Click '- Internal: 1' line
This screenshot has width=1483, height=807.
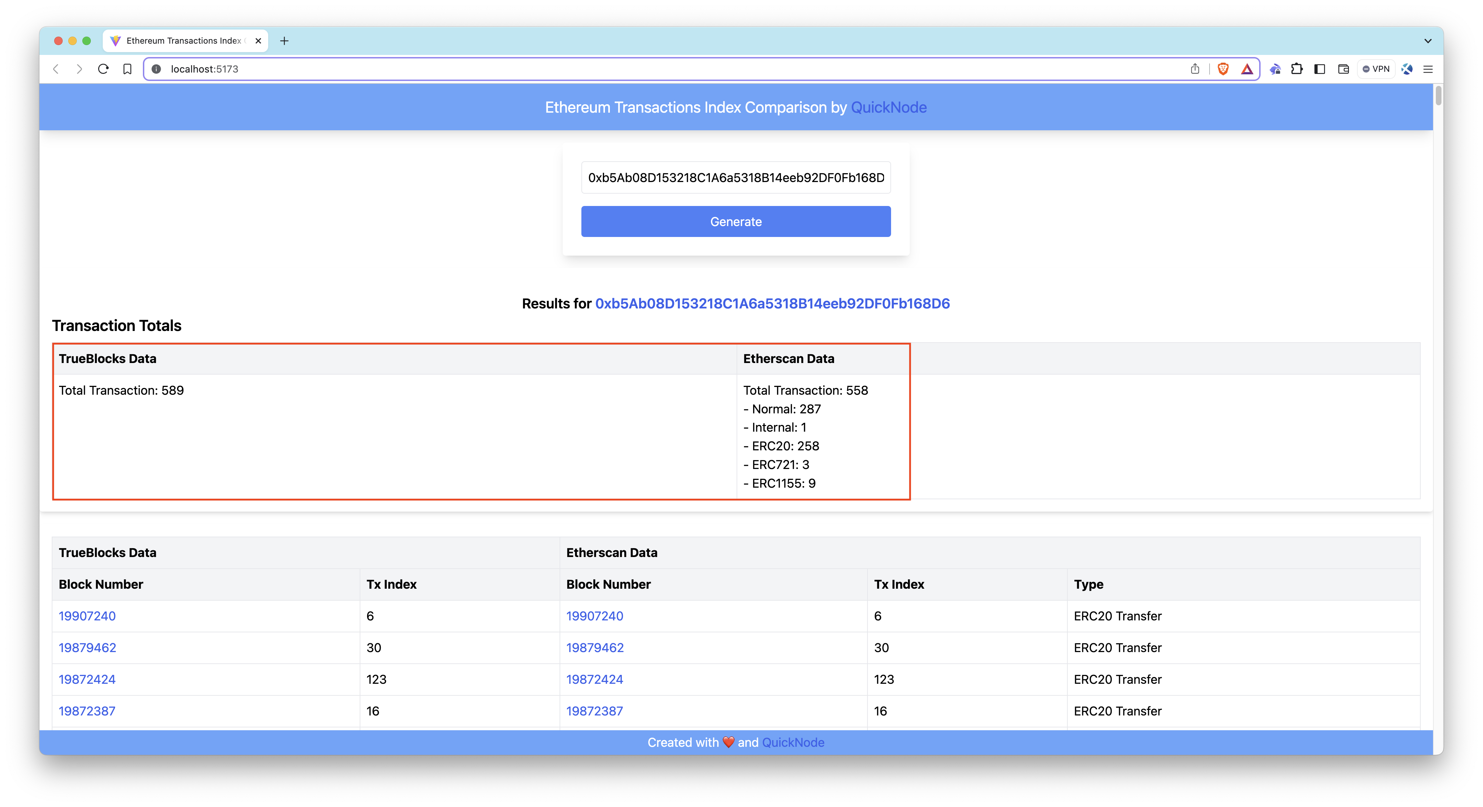point(774,427)
